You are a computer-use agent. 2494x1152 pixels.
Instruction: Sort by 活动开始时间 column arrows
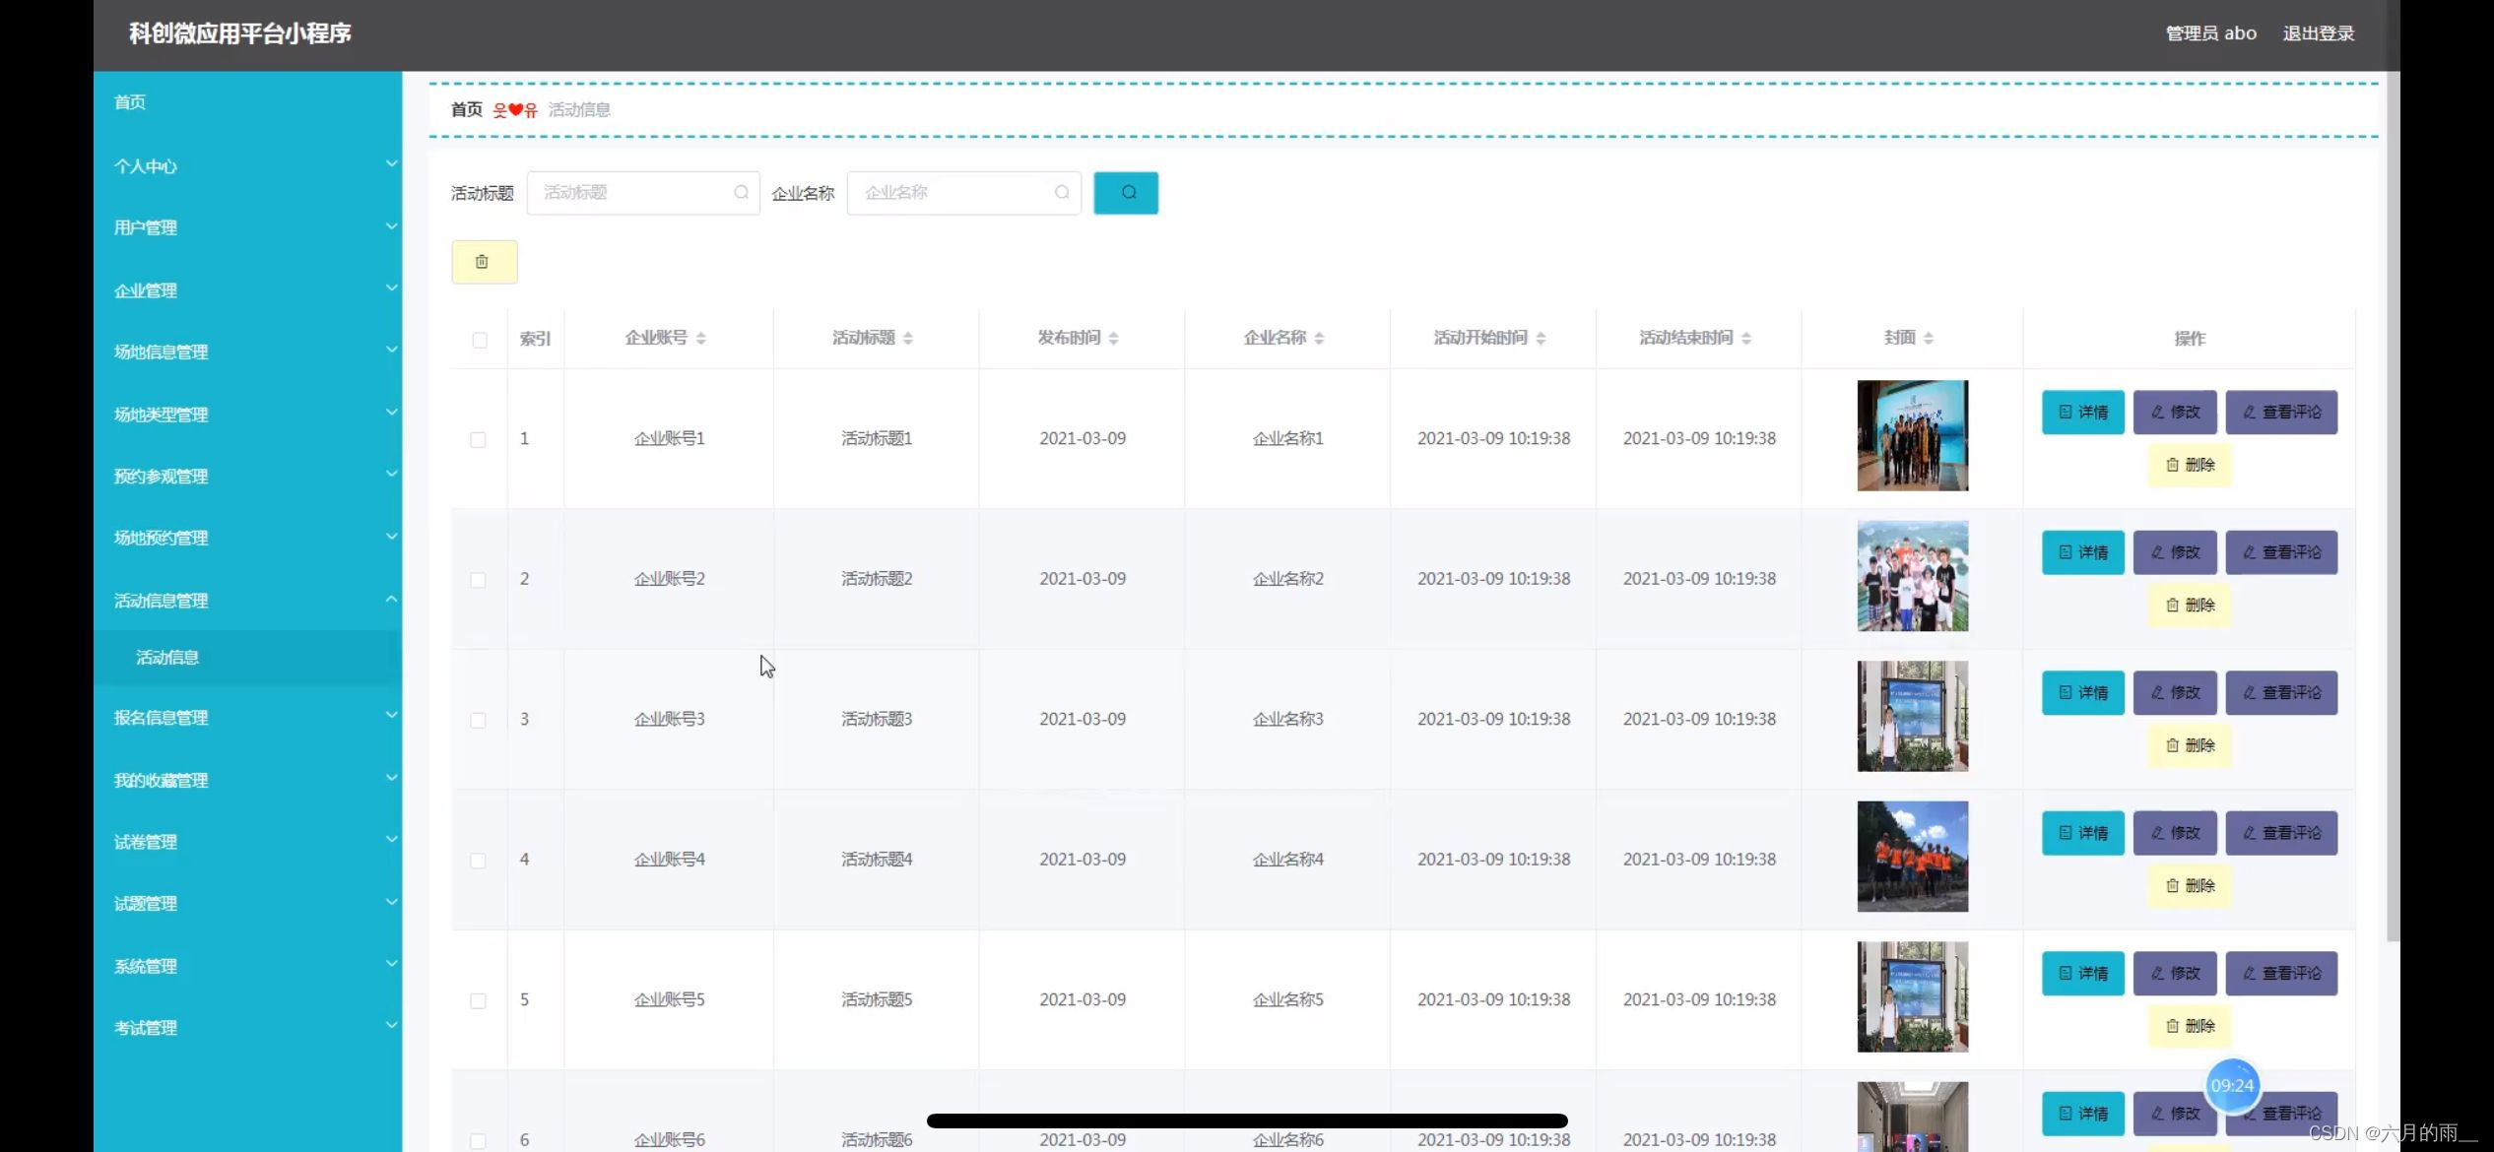click(x=1541, y=339)
